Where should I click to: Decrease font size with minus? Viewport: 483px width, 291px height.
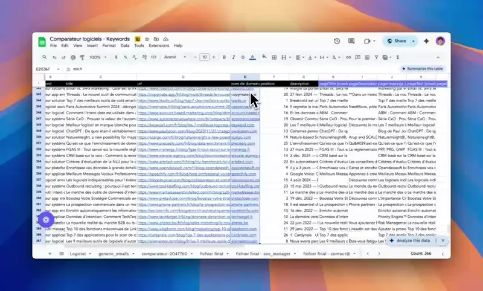coord(195,57)
